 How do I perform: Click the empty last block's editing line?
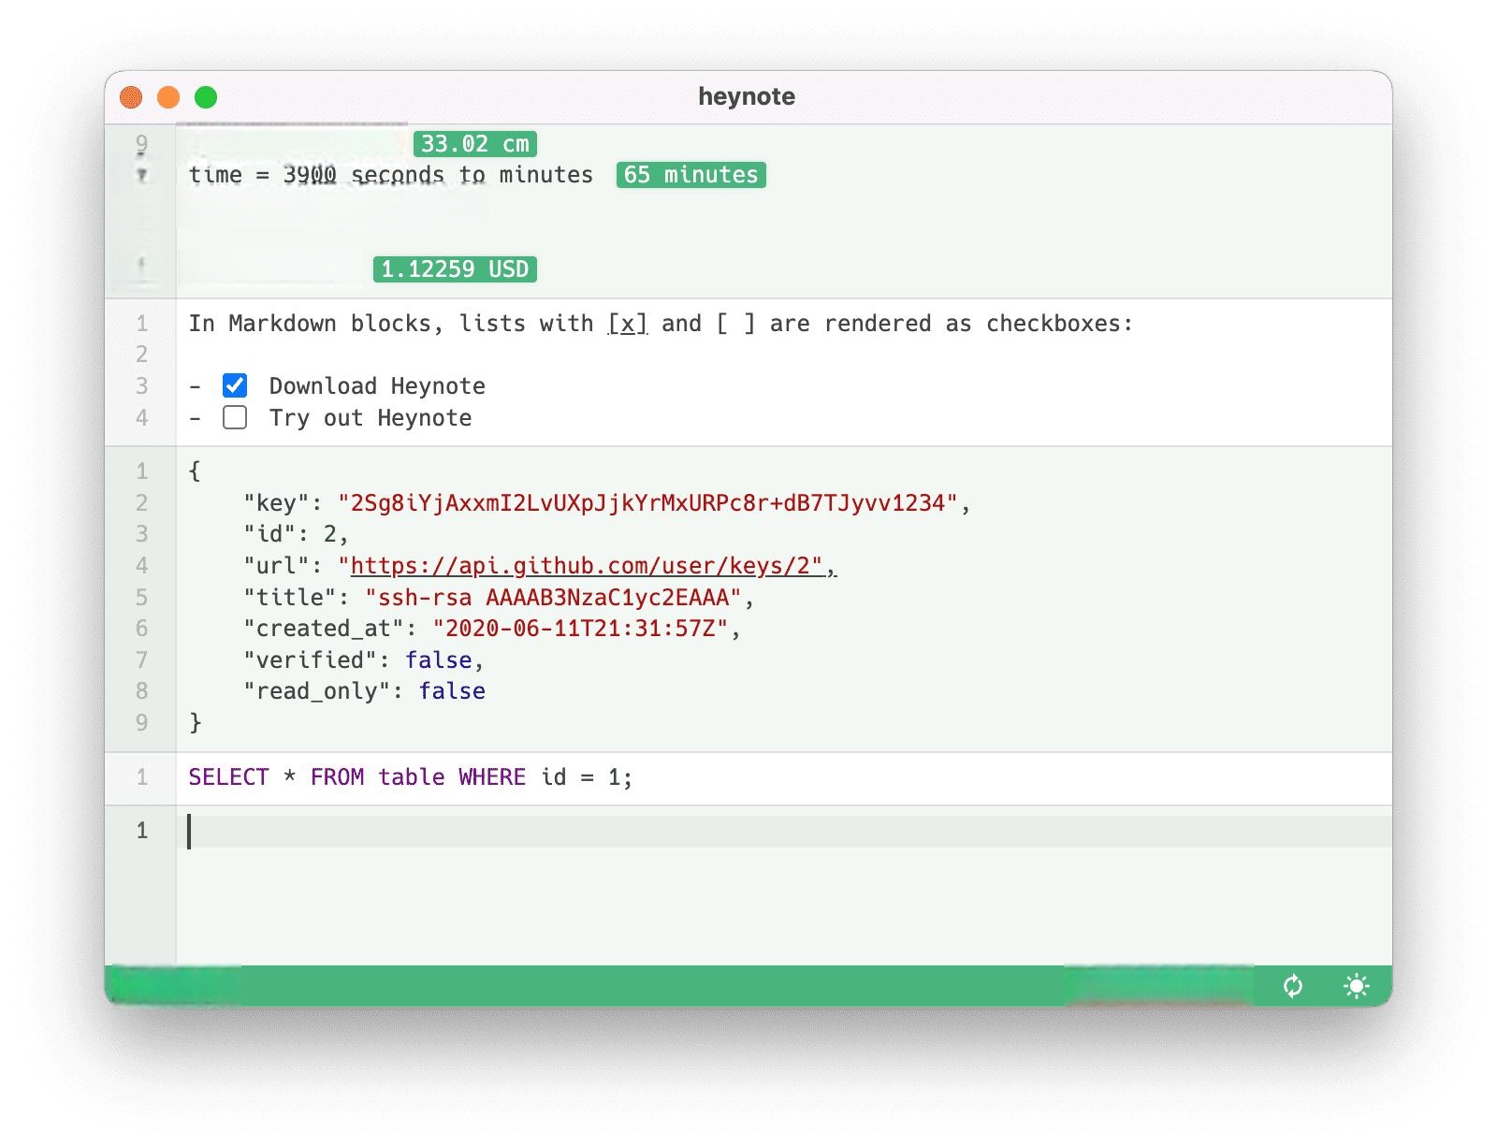pyautogui.click(x=784, y=832)
